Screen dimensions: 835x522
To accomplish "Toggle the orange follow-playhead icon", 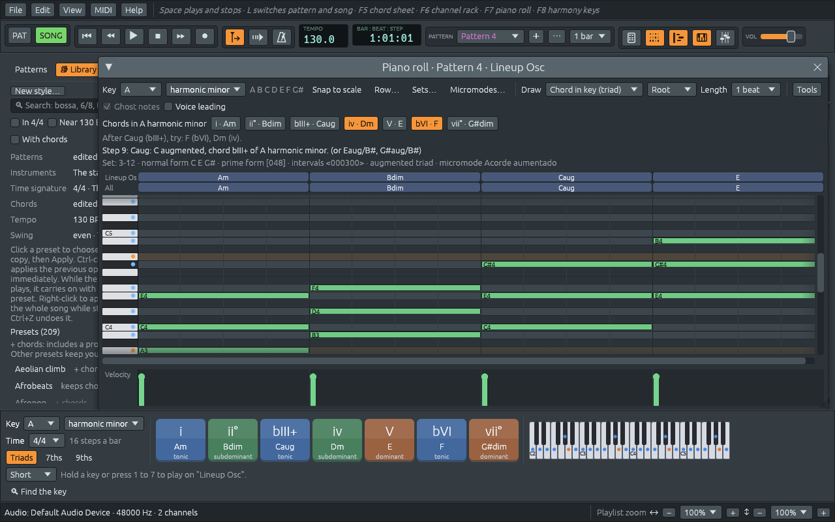I will [x=235, y=37].
